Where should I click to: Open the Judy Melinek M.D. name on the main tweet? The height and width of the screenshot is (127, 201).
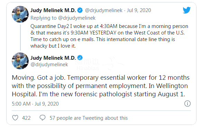pyautogui.click(x=53, y=58)
